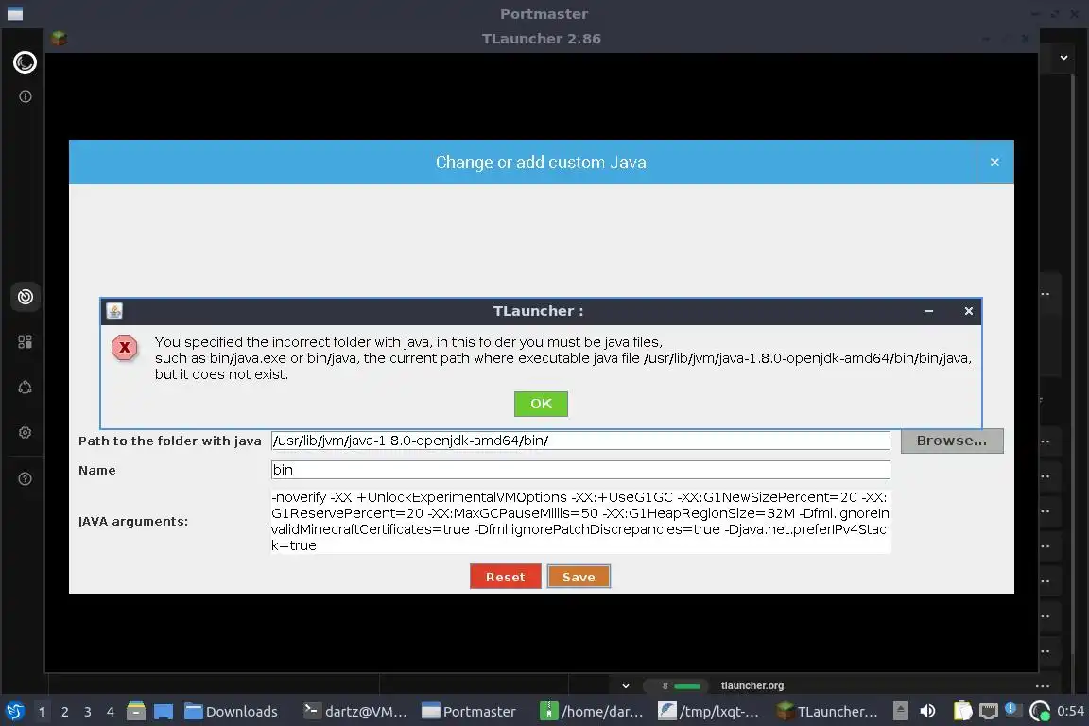
Task: Switch to virtual desktop 2
Action: (x=64, y=712)
